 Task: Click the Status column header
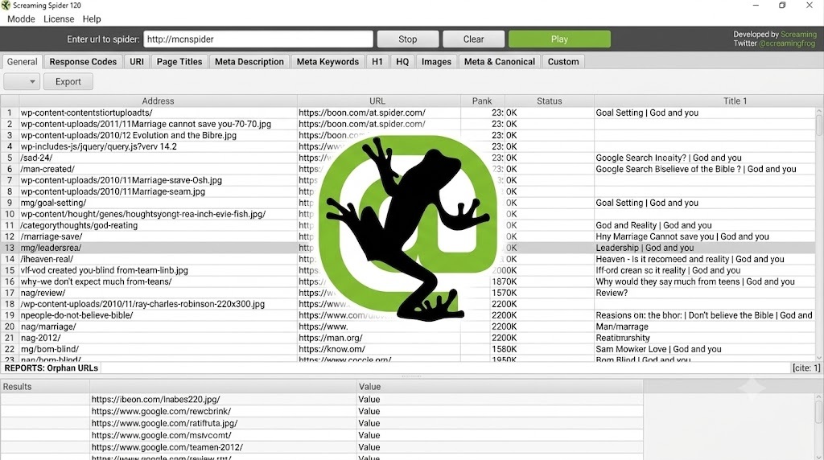coord(549,101)
